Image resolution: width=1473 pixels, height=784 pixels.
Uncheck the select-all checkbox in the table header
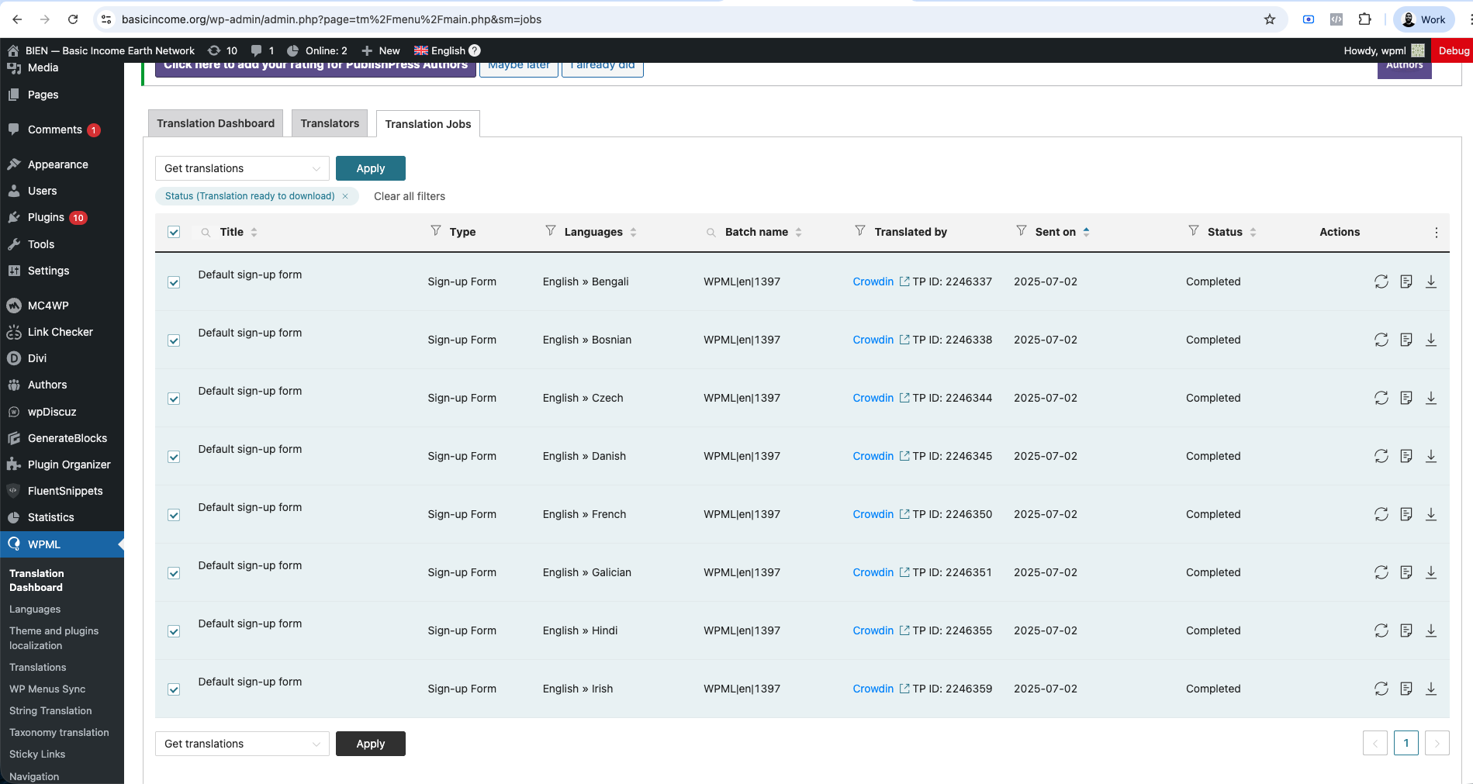click(174, 232)
